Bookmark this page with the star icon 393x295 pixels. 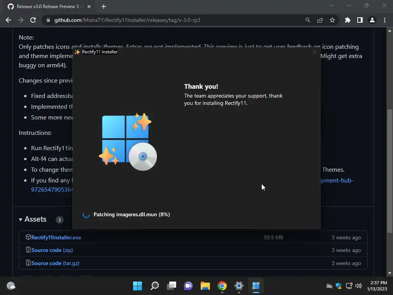pyautogui.click(x=332, y=20)
